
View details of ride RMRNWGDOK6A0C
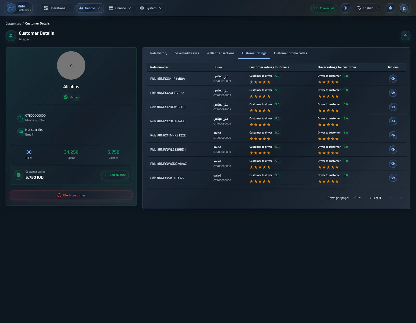point(393,164)
